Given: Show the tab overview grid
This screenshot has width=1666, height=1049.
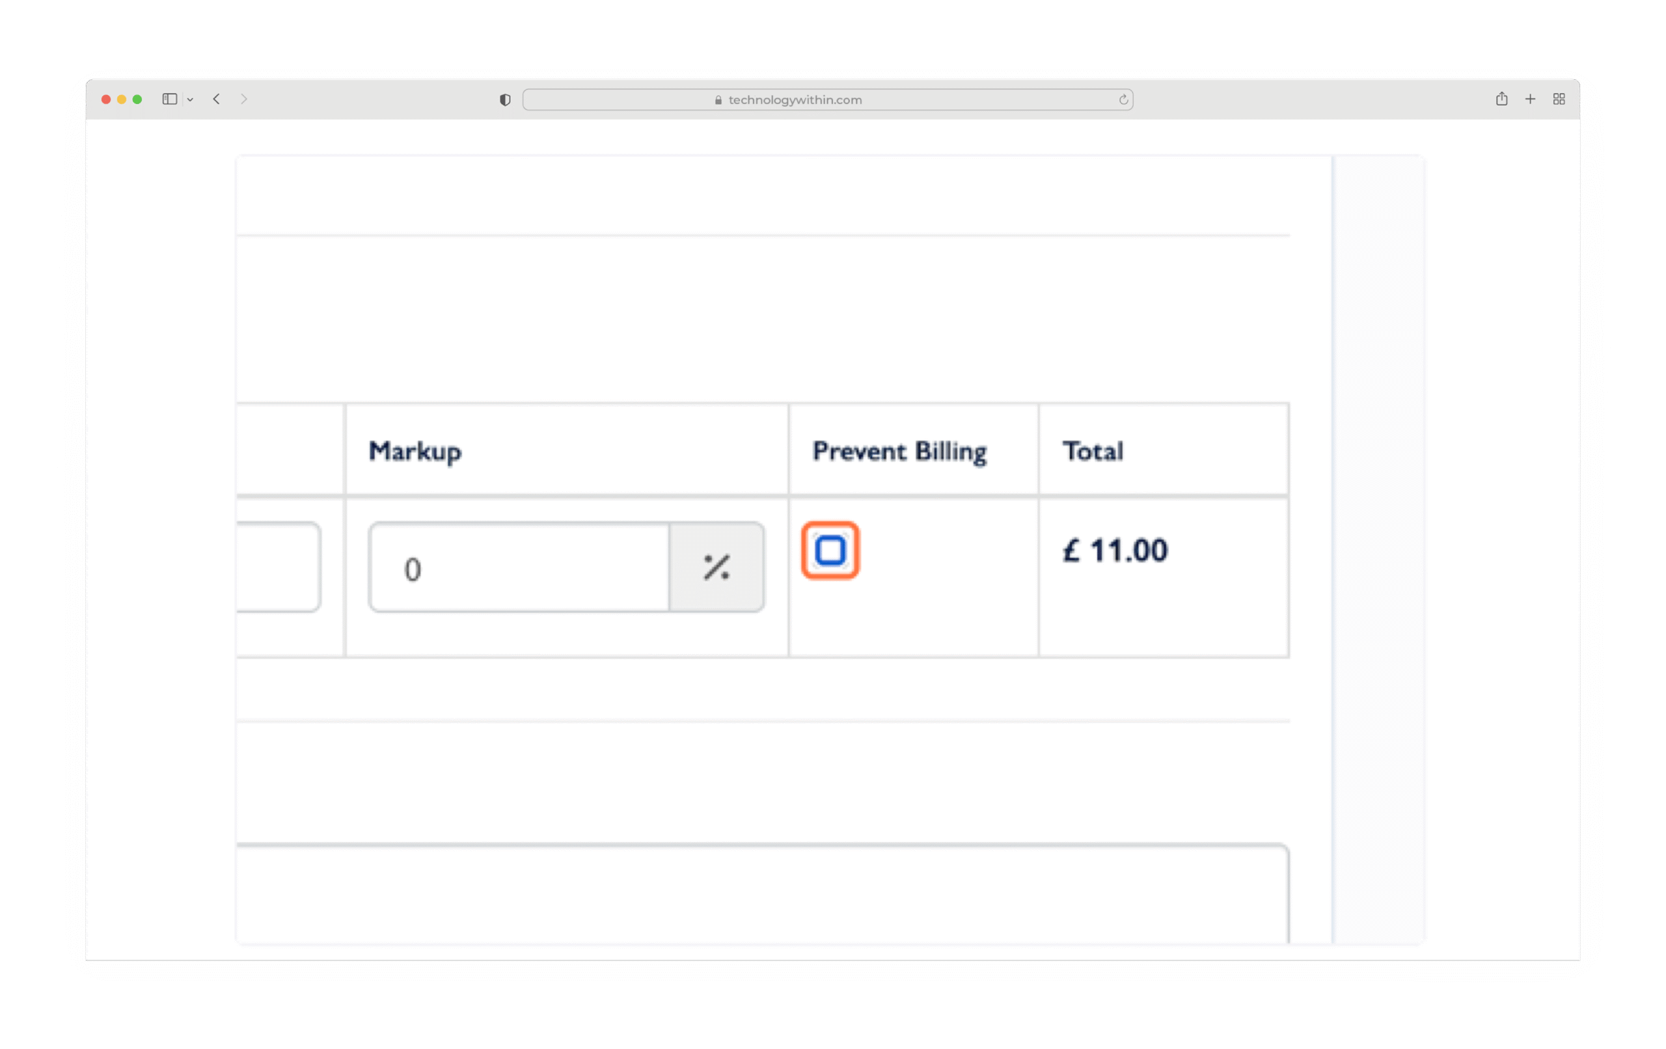Looking at the screenshot, I should [1558, 99].
